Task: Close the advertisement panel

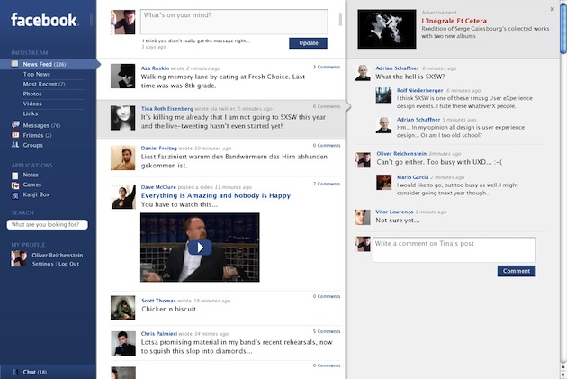Action: coord(553,9)
